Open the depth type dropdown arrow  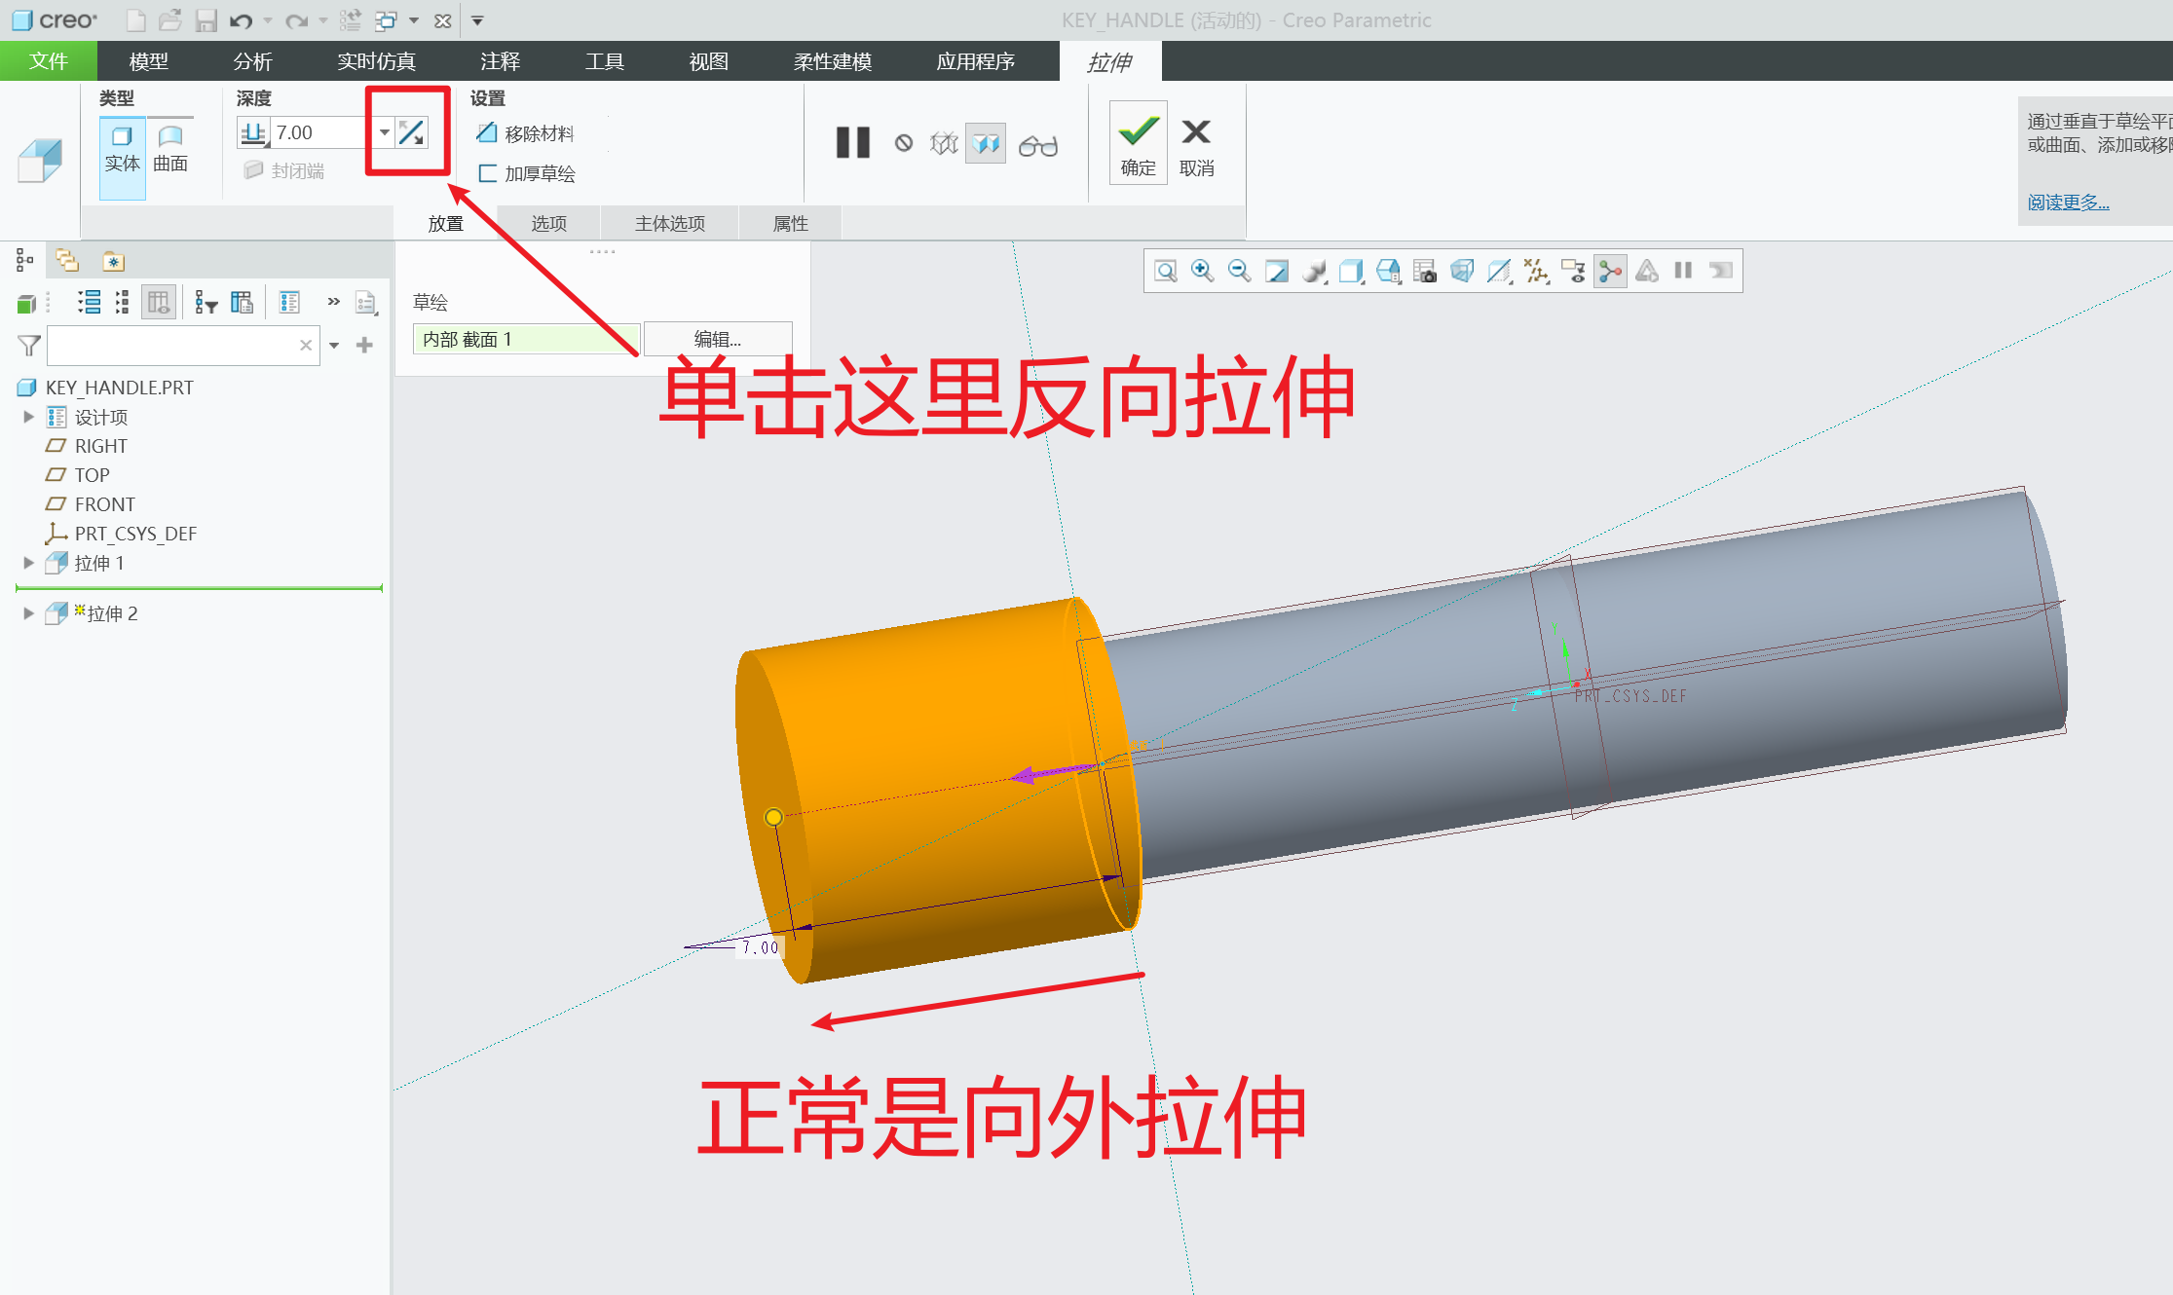pyautogui.click(x=384, y=131)
